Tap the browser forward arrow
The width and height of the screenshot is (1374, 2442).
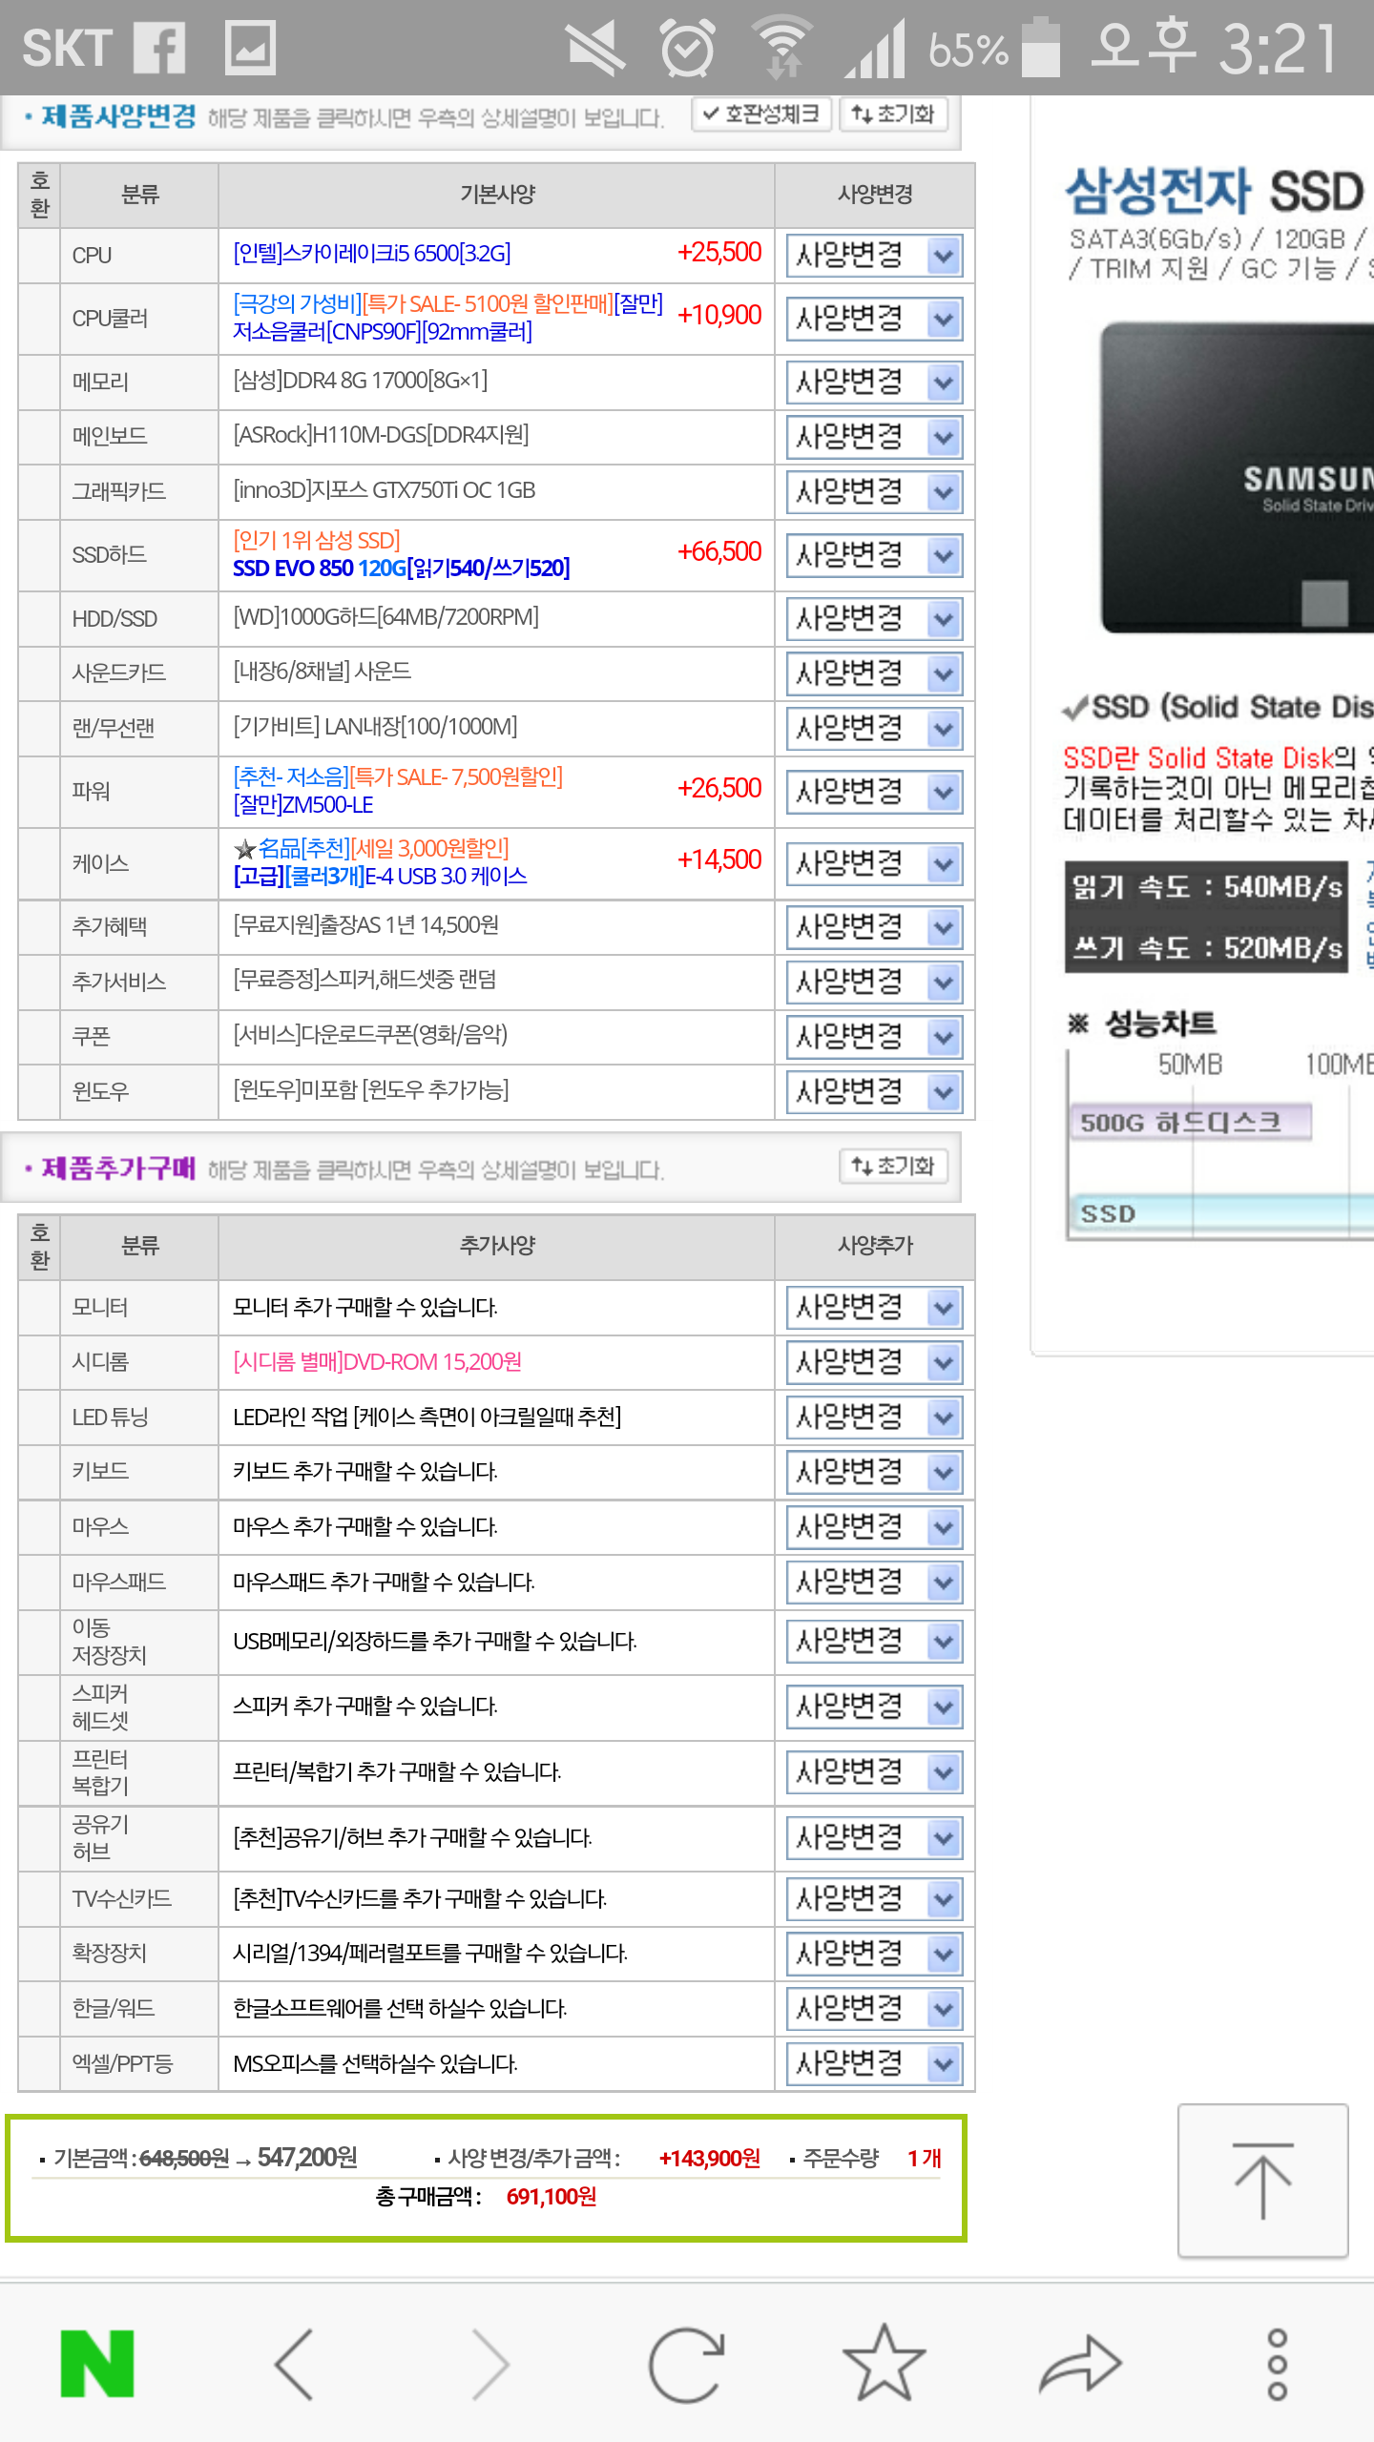pyautogui.click(x=491, y=2364)
